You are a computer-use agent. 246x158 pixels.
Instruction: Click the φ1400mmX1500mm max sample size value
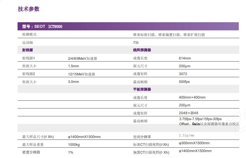point(84,137)
